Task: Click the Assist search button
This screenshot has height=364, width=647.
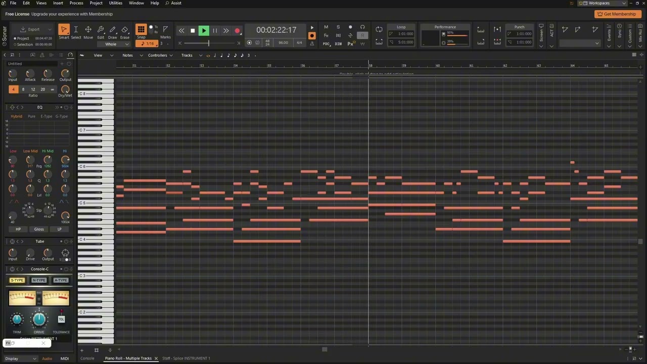Action: (x=173, y=3)
